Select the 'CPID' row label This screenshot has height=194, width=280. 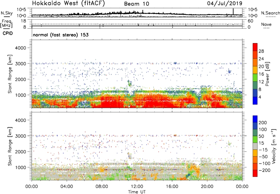[8, 33]
